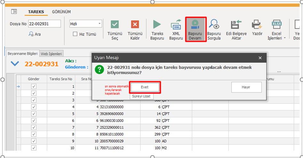The image size is (303, 158).
Task: Click the AD unit cell
Action: 177,141
